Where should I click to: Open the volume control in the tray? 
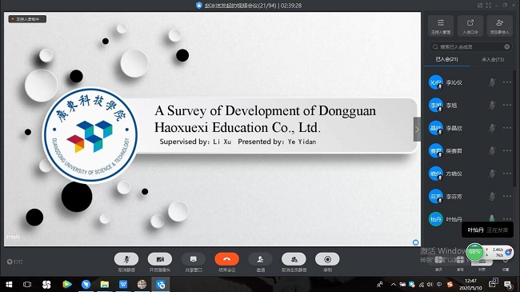click(430, 284)
